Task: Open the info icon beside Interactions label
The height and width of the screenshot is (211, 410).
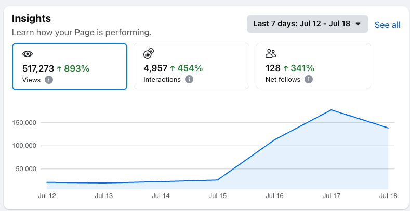Action: (189, 80)
